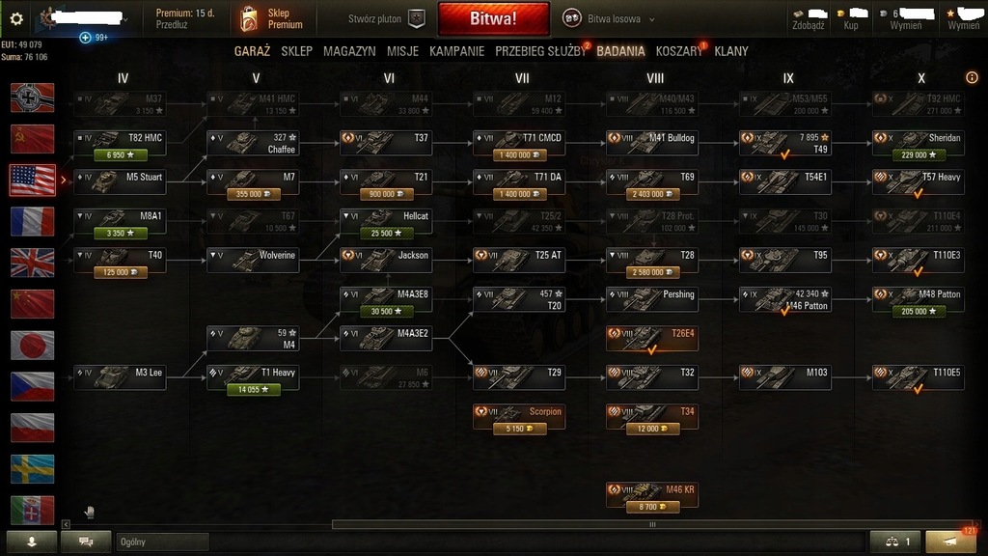Open the Swedish nation tech tree

[x=32, y=469]
